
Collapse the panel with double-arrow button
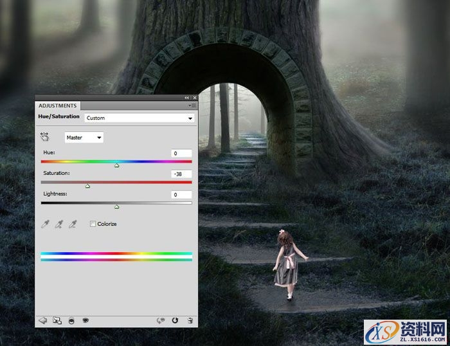click(x=188, y=98)
